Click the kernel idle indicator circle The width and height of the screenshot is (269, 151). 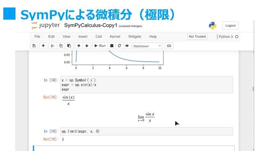pos(237,36)
